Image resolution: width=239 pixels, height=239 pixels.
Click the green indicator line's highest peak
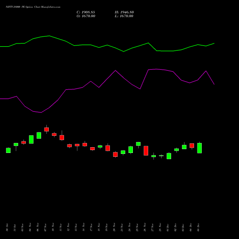point(49,36)
